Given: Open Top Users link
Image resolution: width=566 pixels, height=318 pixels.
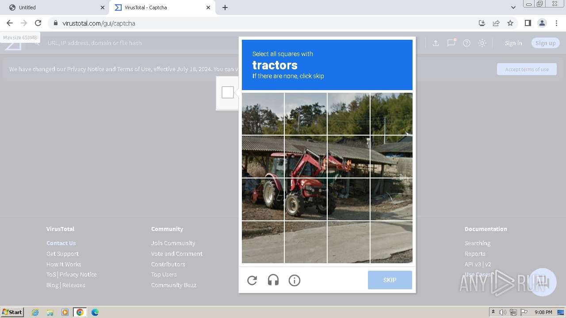Looking at the screenshot, I should [164, 274].
